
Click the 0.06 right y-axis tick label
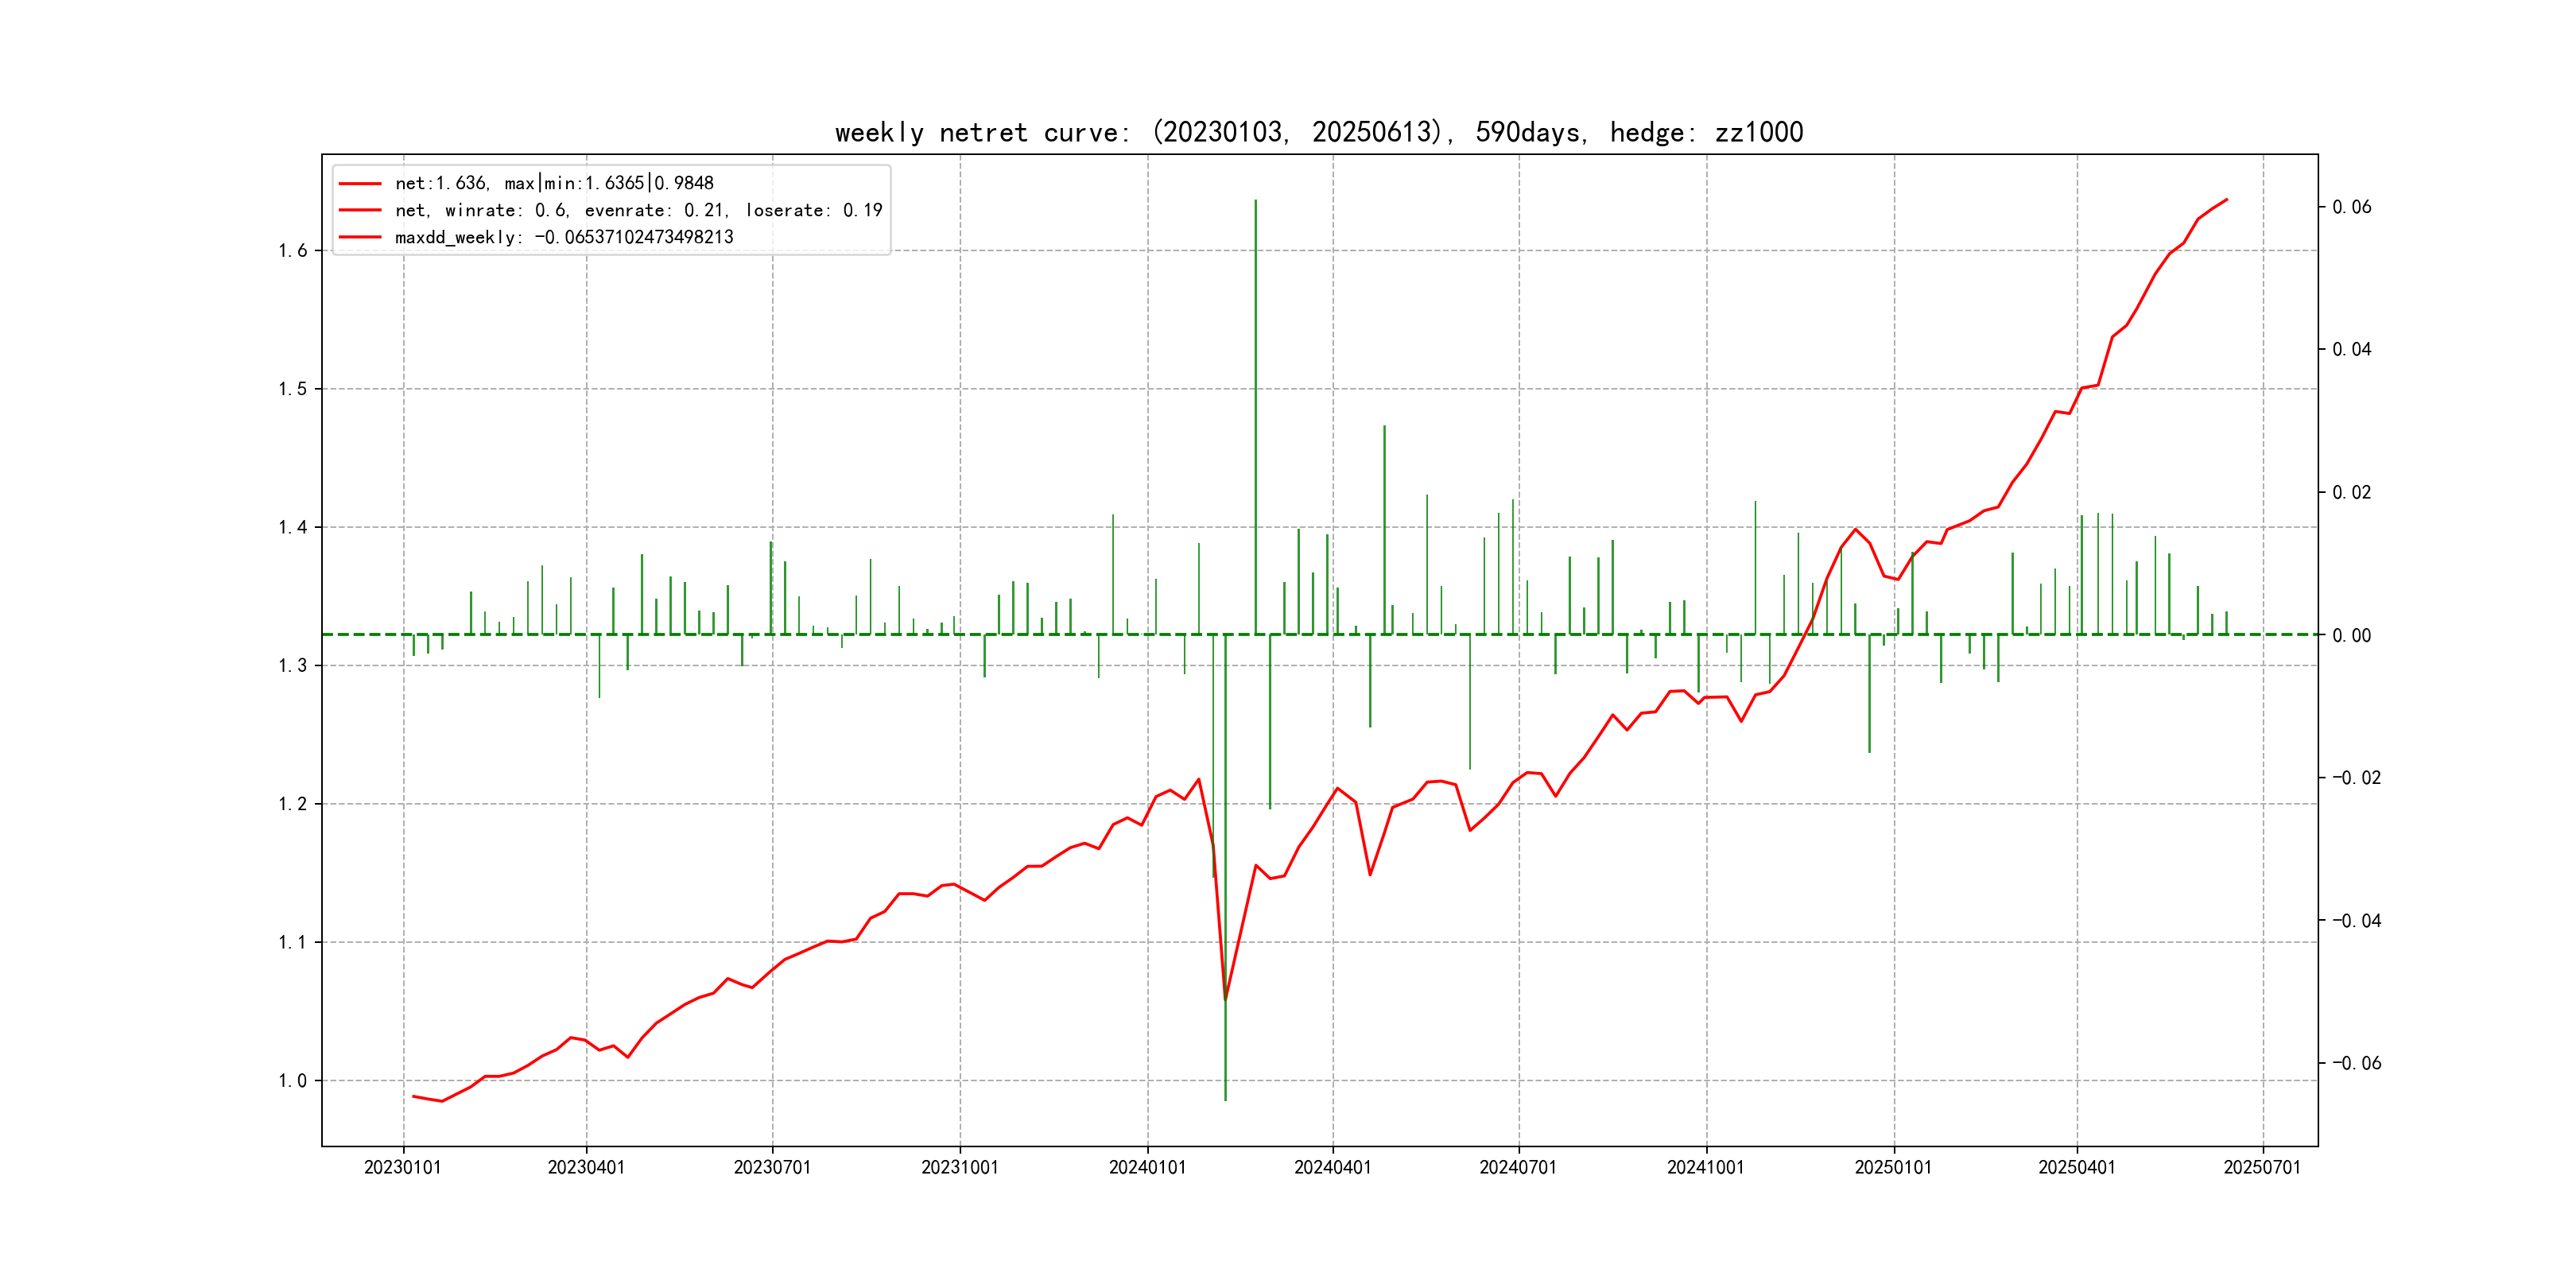click(2351, 207)
